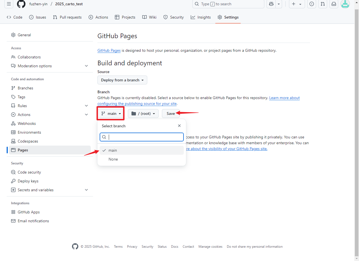Open the main branch selector button
The width and height of the screenshot is (359, 261).
coord(111,113)
